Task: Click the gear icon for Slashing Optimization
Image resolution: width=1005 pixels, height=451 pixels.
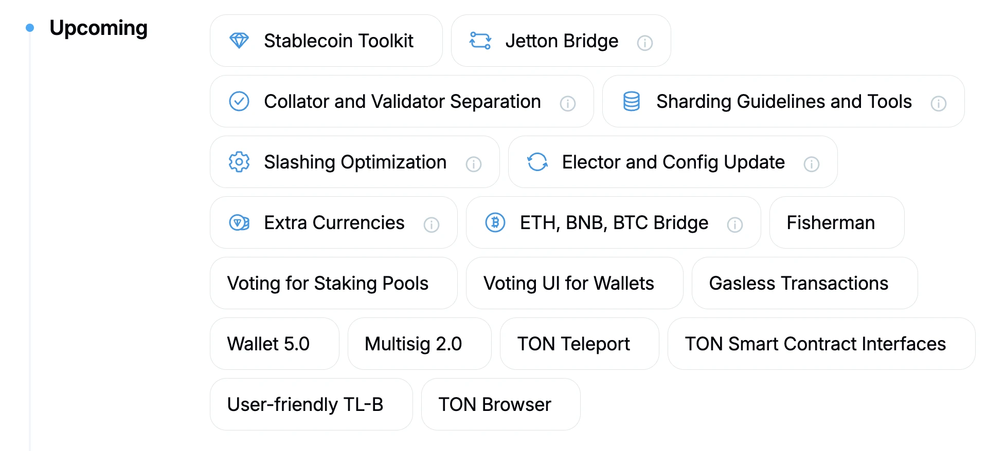Action: coord(239,162)
